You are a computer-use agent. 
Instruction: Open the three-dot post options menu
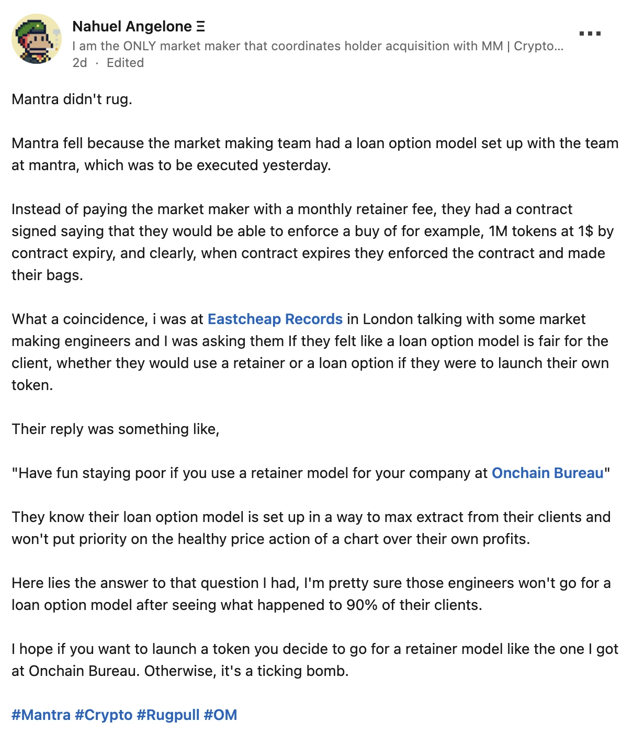[x=590, y=34]
